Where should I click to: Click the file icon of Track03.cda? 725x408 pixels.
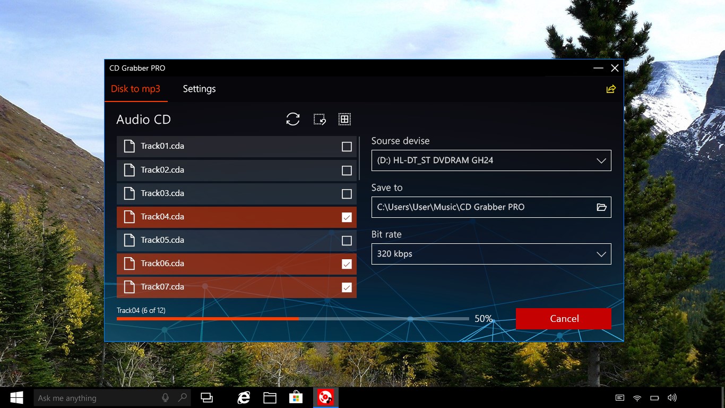tap(129, 193)
